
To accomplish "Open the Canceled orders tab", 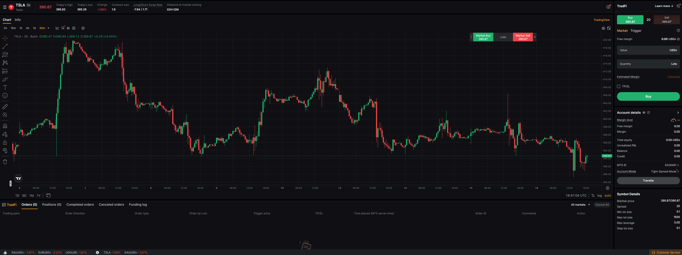I will click(x=112, y=205).
